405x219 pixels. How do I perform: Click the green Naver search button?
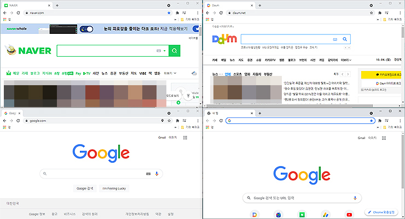pos(175,51)
